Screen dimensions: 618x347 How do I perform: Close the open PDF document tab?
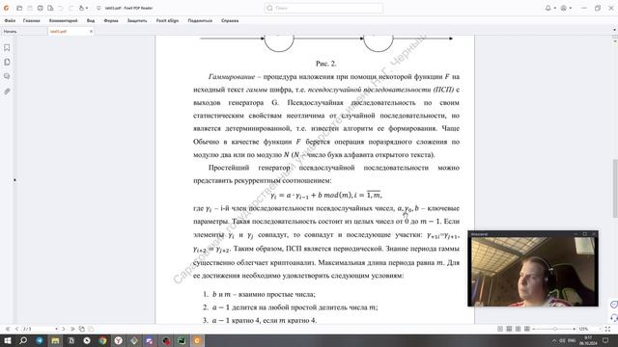[x=91, y=32]
